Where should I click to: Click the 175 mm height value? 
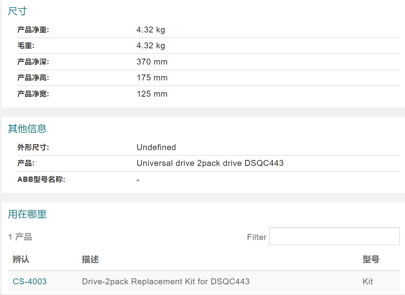pos(152,78)
